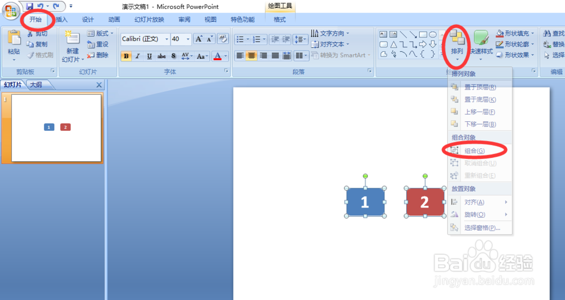Delete slide with the 删除 button
Viewport: 565px width, 300px height.
(x=98, y=55)
